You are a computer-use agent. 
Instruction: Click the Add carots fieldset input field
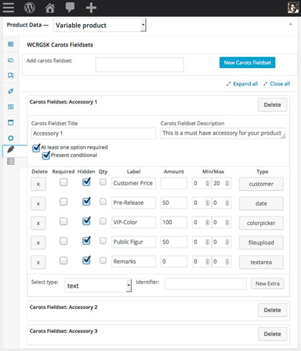[140, 65]
